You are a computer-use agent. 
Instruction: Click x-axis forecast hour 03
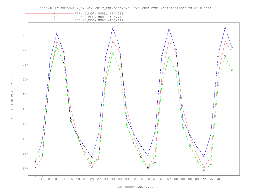pos(42,179)
